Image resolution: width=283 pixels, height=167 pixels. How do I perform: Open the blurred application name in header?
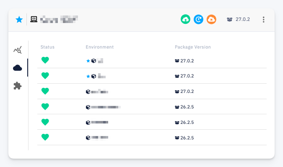coord(59,19)
